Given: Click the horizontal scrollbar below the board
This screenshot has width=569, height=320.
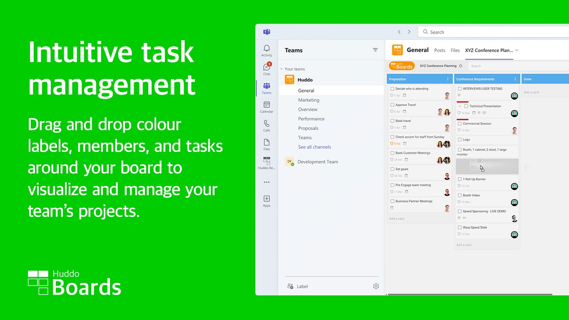Looking at the screenshot, I should point(470,294).
